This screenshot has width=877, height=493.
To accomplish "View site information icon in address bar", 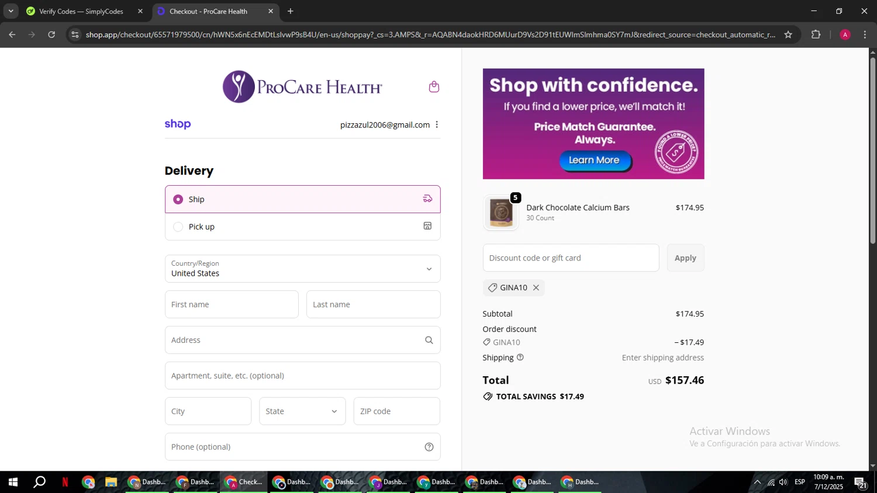I will [75, 34].
